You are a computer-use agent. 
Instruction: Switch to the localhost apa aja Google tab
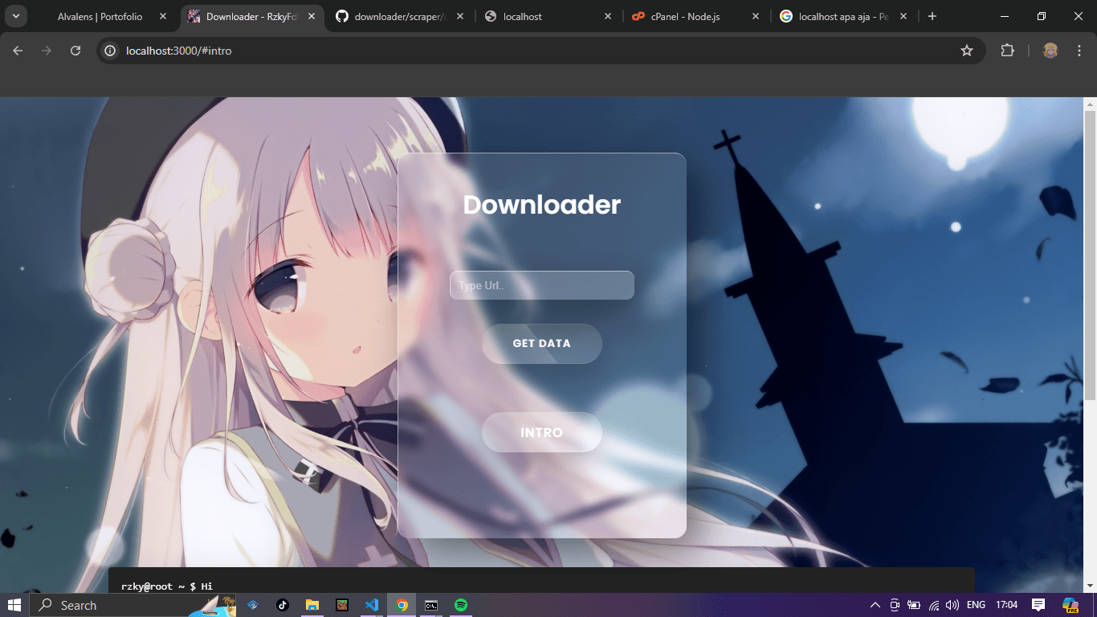(x=843, y=16)
